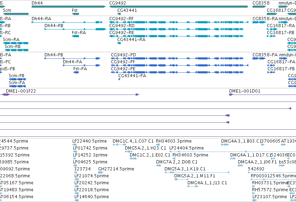Click the CG9492 gene label
The height and width of the screenshot is (202, 296).
click(118, 3)
